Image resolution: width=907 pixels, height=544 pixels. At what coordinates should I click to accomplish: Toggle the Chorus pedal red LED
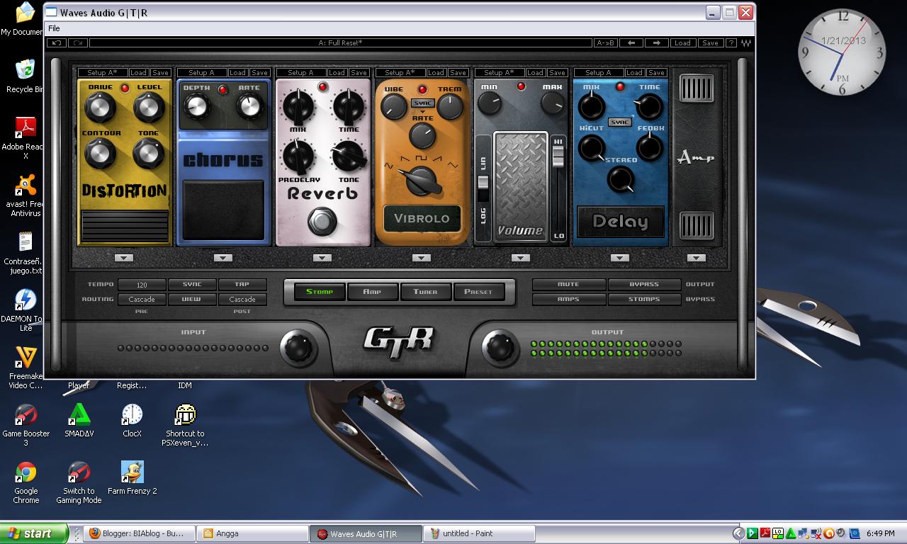pyautogui.click(x=222, y=89)
